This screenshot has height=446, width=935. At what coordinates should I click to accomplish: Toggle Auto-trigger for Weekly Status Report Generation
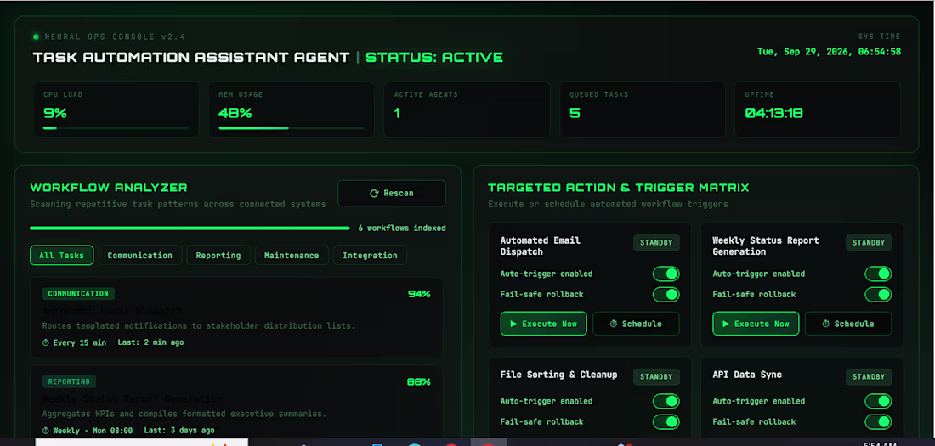(x=878, y=274)
